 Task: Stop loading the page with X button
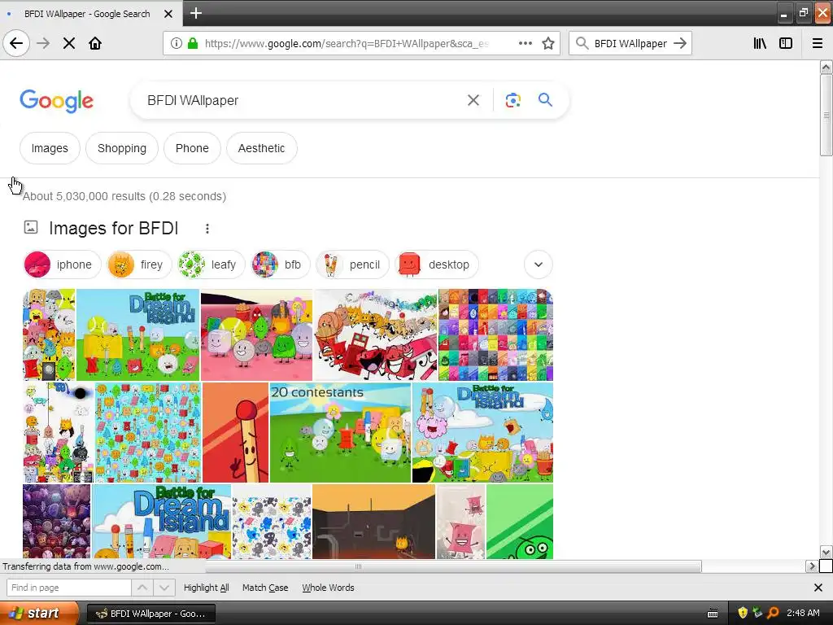pos(69,43)
